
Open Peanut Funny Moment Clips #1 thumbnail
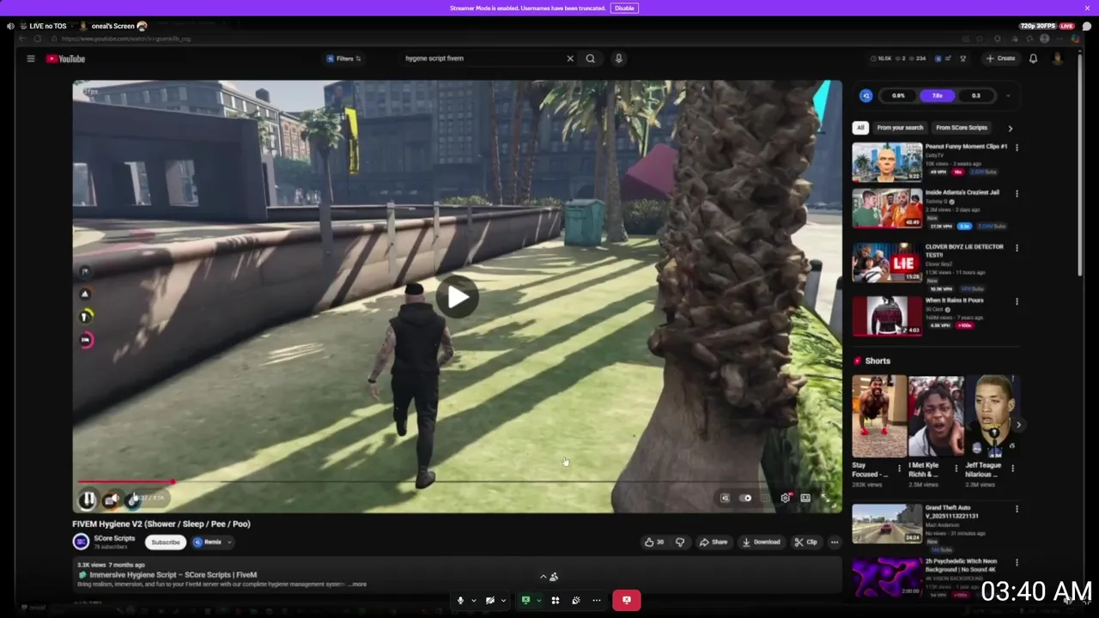[887, 162]
